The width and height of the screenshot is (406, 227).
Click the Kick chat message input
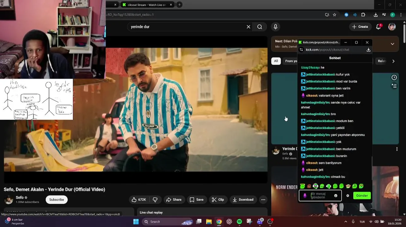click(x=320, y=195)
